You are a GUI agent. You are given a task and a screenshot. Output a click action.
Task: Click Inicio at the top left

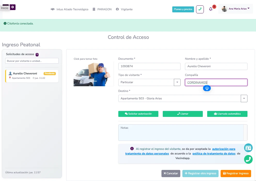tap(4, 8)
